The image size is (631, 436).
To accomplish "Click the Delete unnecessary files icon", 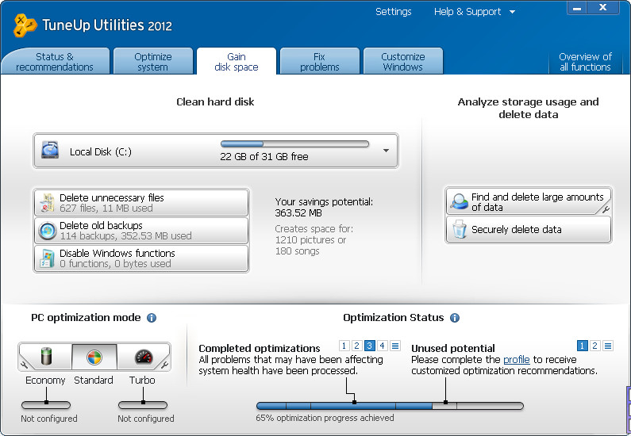I will pos(47,203).
